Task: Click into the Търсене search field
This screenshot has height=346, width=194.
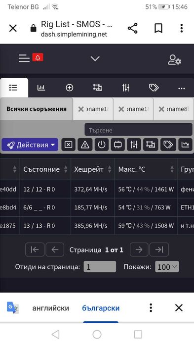Action: tap(138, 130)
